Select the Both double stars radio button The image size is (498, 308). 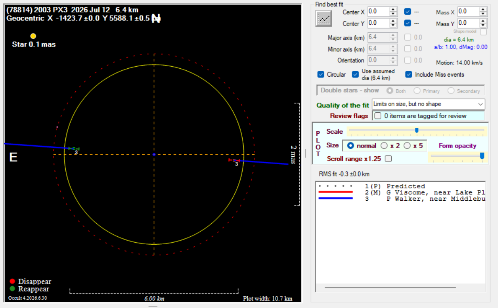pyautogui.click(x=390, y=91)
